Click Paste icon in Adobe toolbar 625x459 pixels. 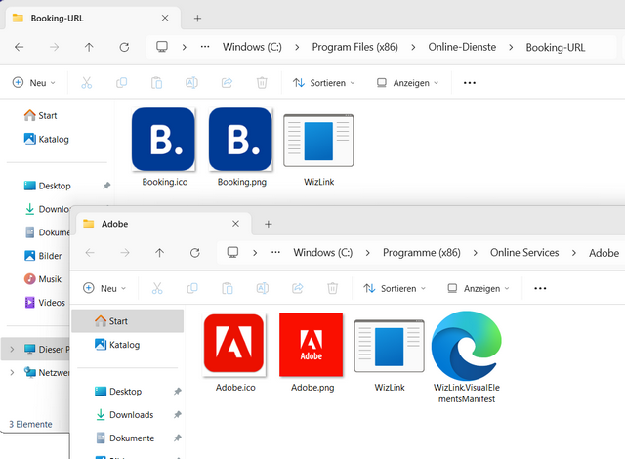point(228,288)
